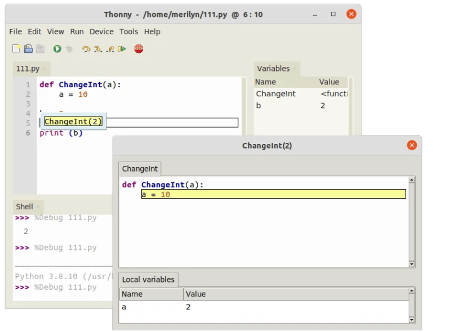Click line 2 'a = 10' in editor
Viewport: 450px width, 332px height.
73,95
